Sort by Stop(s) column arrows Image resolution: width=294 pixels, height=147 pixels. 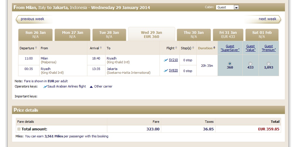point(193,48)
